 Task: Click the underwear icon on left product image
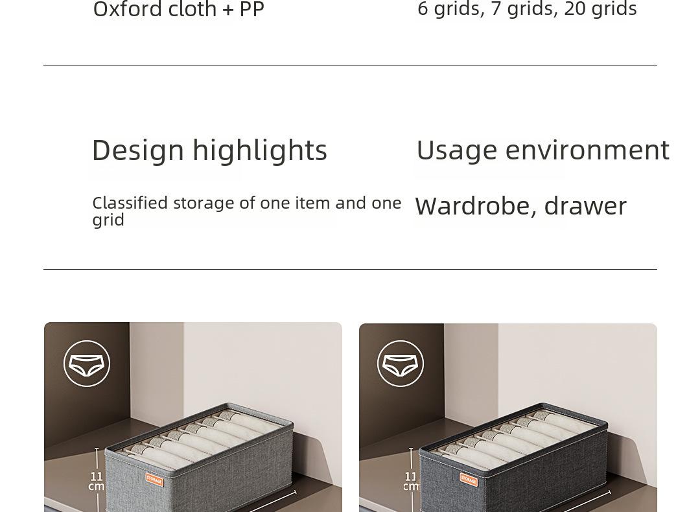[87, 364]
